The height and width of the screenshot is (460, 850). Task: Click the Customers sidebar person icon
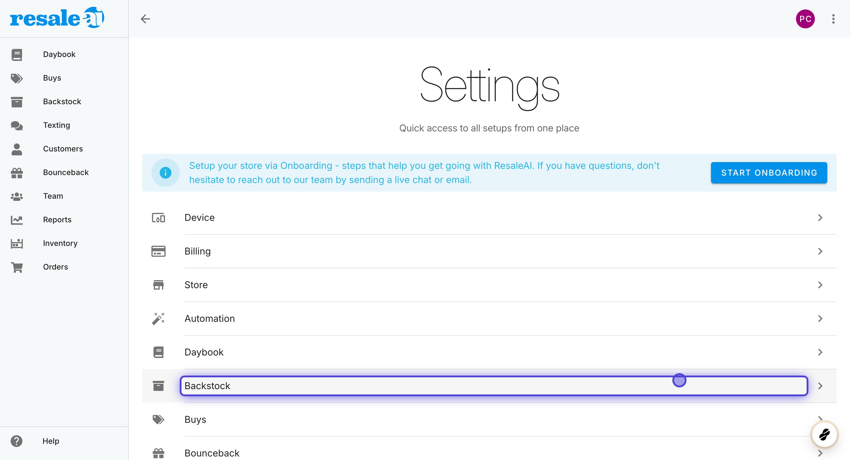pyautogui.click(x=17, y=149)
